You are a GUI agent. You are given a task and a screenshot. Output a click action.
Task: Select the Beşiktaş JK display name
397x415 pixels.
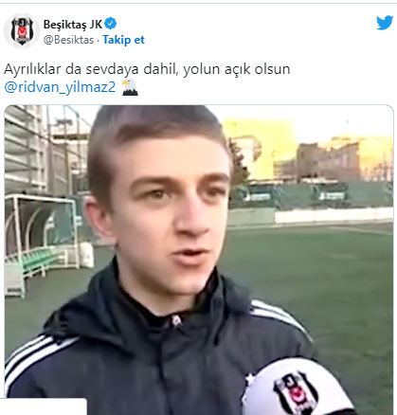(x=73, y=25)
